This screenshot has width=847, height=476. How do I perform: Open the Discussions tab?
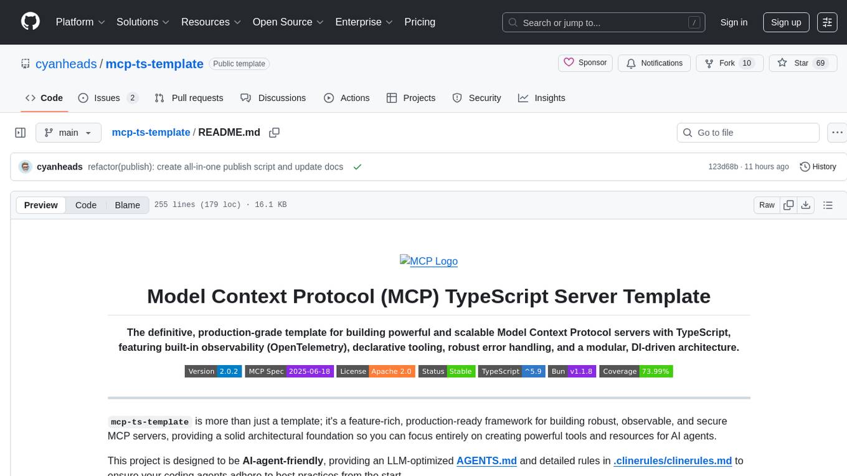coord(273,98)
